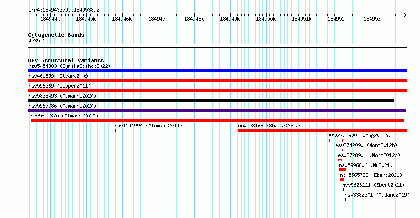Open nsv5899370 (Almarri2020) label

(x=64, y=116)
